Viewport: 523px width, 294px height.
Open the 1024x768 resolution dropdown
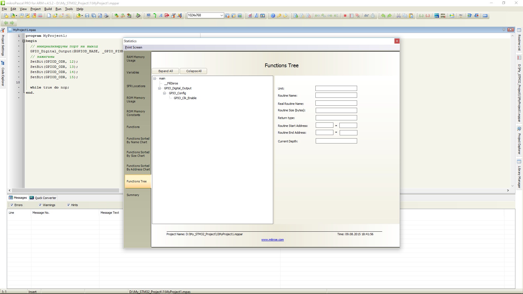click(x=221, y=16)
